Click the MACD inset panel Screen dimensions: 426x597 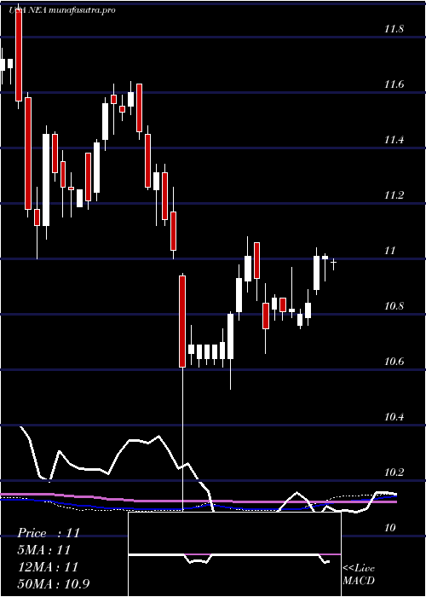[x=234, y=554]
